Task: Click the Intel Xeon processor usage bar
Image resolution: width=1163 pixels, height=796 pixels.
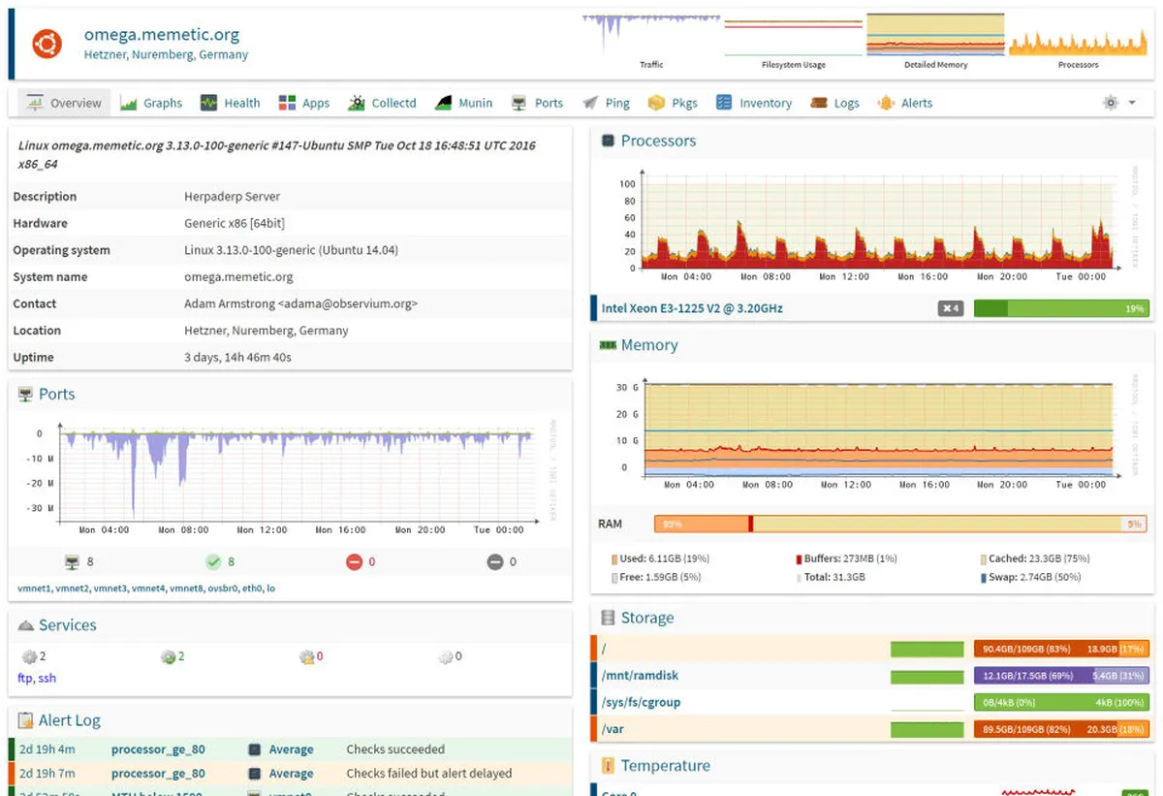Action: tap(1060, 308)
